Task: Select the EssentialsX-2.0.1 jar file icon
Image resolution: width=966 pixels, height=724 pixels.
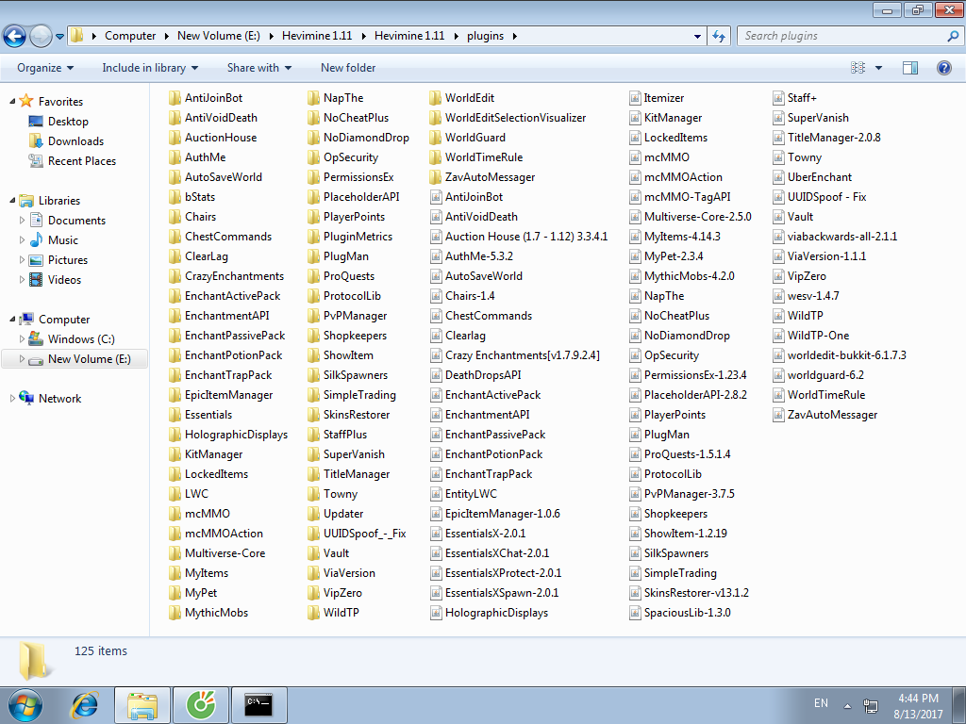Action: coord(436,534)
